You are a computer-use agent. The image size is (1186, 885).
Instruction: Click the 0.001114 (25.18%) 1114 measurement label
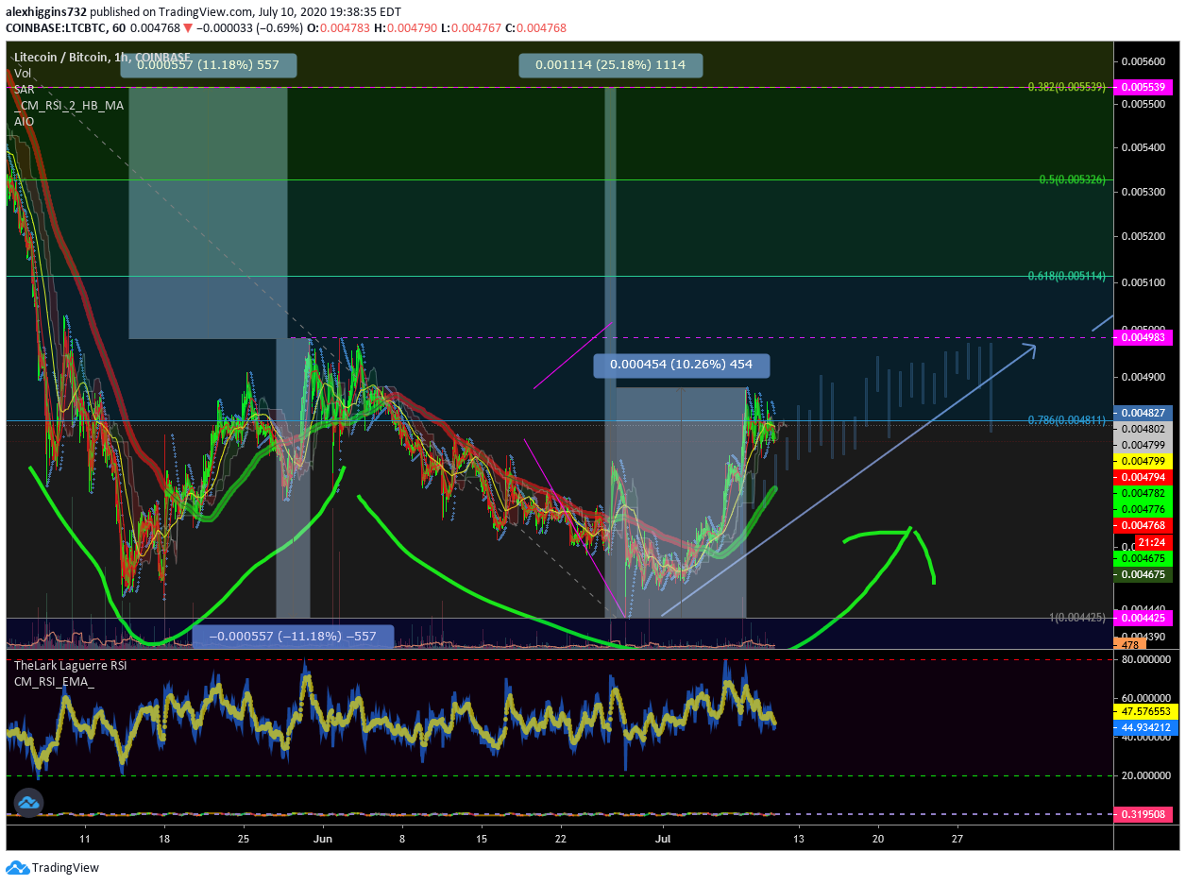click(x=611, y=65)
